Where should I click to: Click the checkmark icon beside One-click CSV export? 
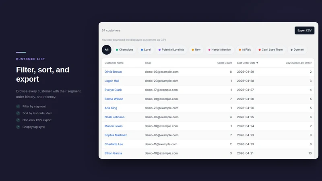click(x=18, y=120)
